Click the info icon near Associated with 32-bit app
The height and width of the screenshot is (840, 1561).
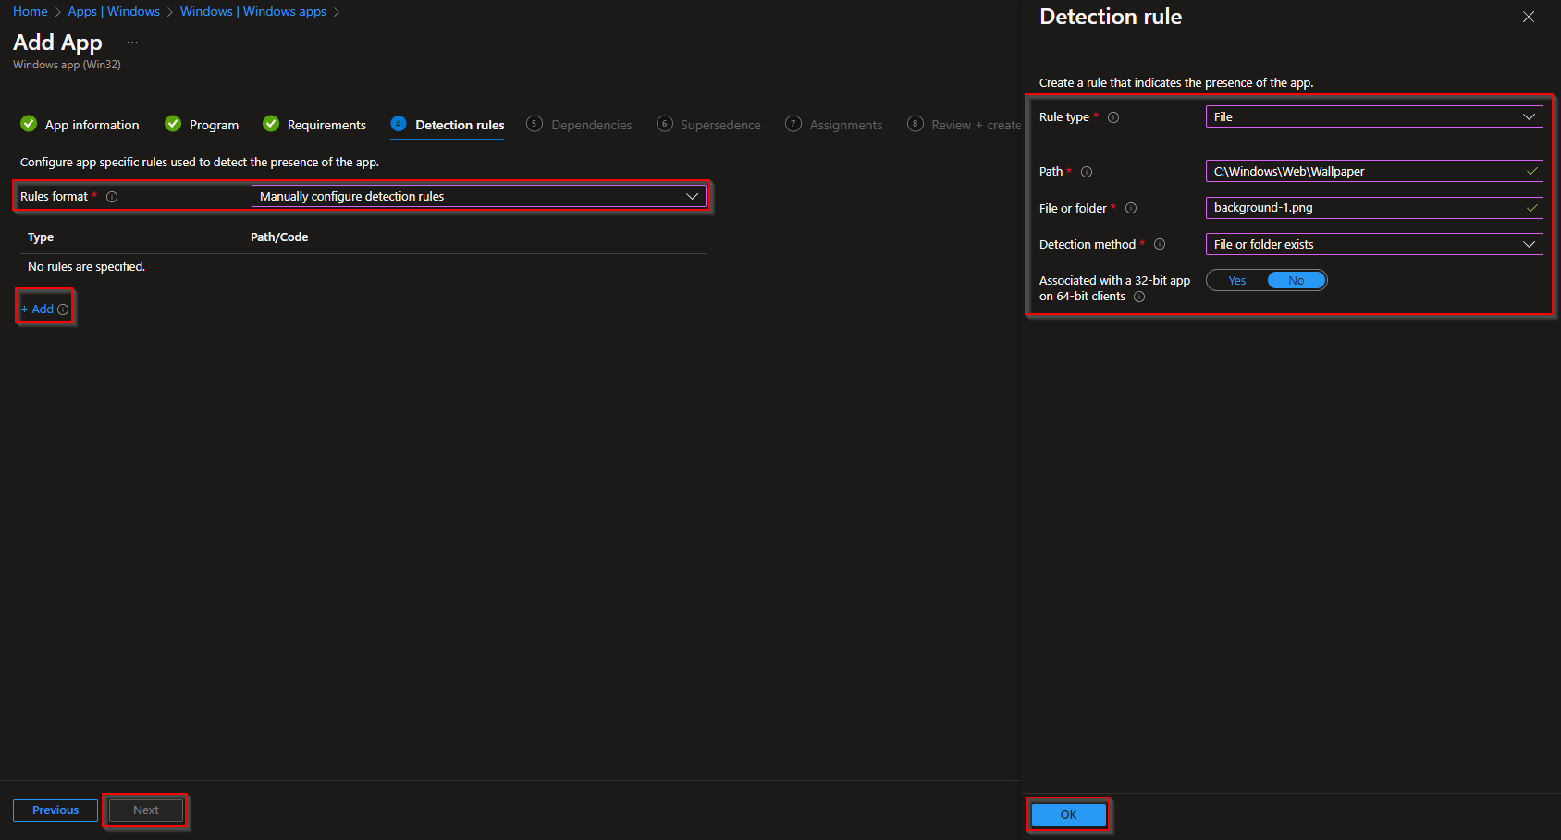(x=1138, y=297)
